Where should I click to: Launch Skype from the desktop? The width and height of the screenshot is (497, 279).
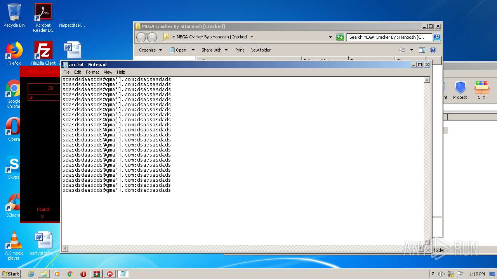click(14, 168)
